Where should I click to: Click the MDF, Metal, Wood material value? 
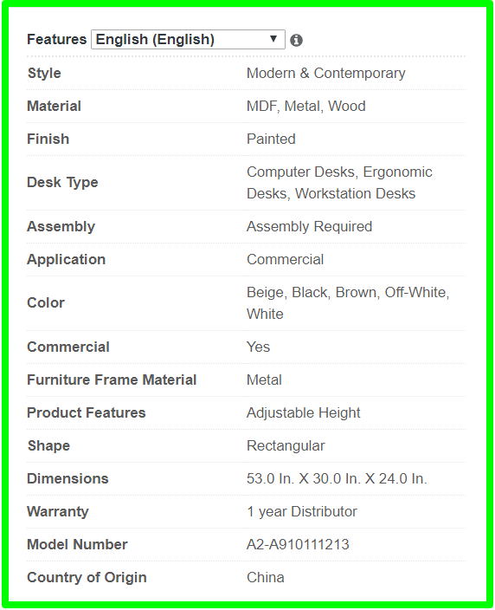coord(306,107)
